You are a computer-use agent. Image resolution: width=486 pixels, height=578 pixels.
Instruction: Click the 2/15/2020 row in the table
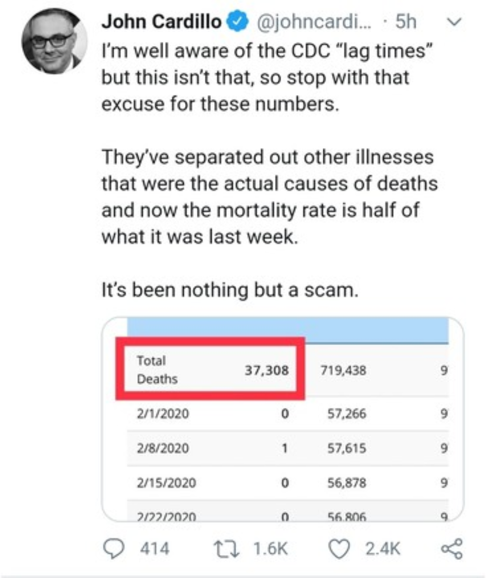click(166, 483)
